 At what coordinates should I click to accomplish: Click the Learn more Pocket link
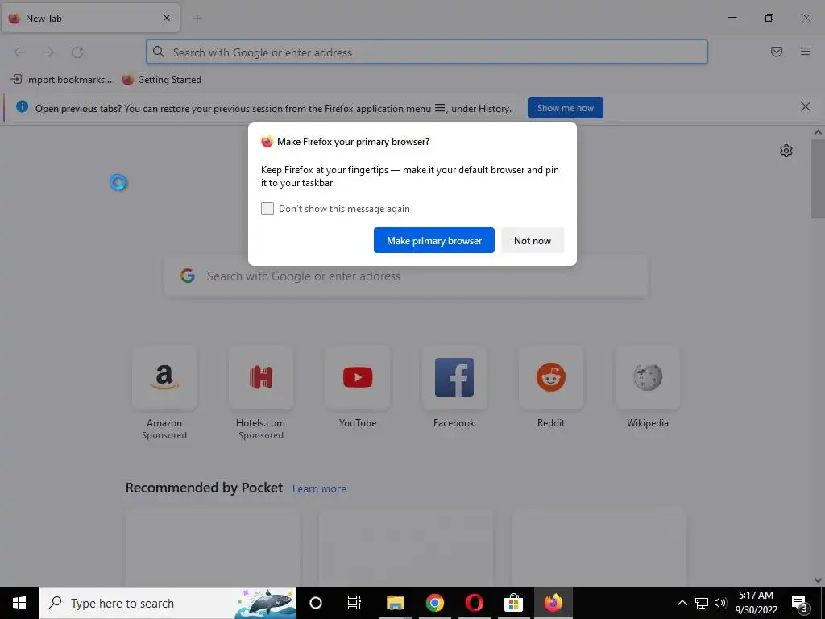coord(319,489)
